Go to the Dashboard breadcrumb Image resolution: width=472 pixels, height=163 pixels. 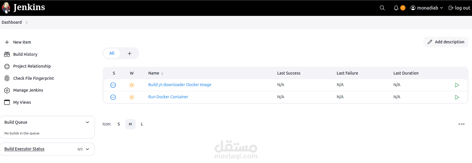(x=12, y=22)
